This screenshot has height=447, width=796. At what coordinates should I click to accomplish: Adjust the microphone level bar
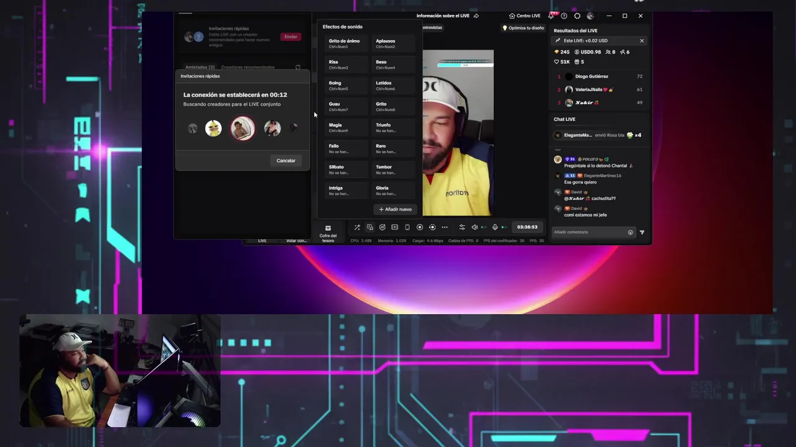coord(504,227)
